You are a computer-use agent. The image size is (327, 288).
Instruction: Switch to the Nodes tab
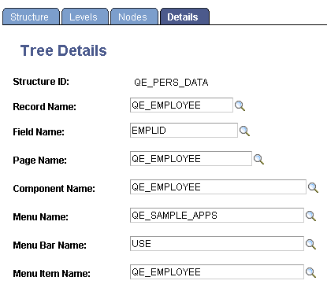click(134, 17)
